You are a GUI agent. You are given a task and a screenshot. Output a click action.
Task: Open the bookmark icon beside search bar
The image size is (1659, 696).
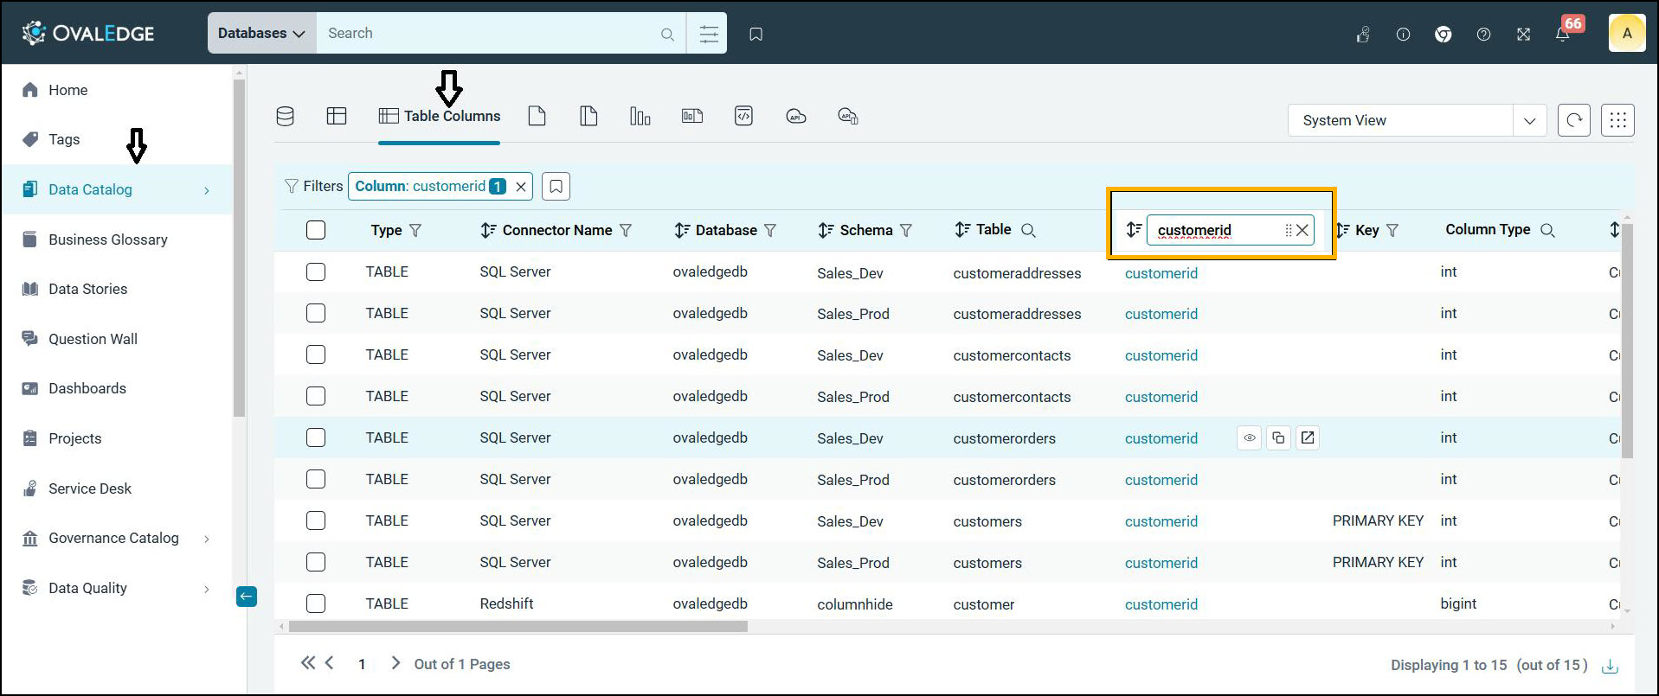pos(756,34)
